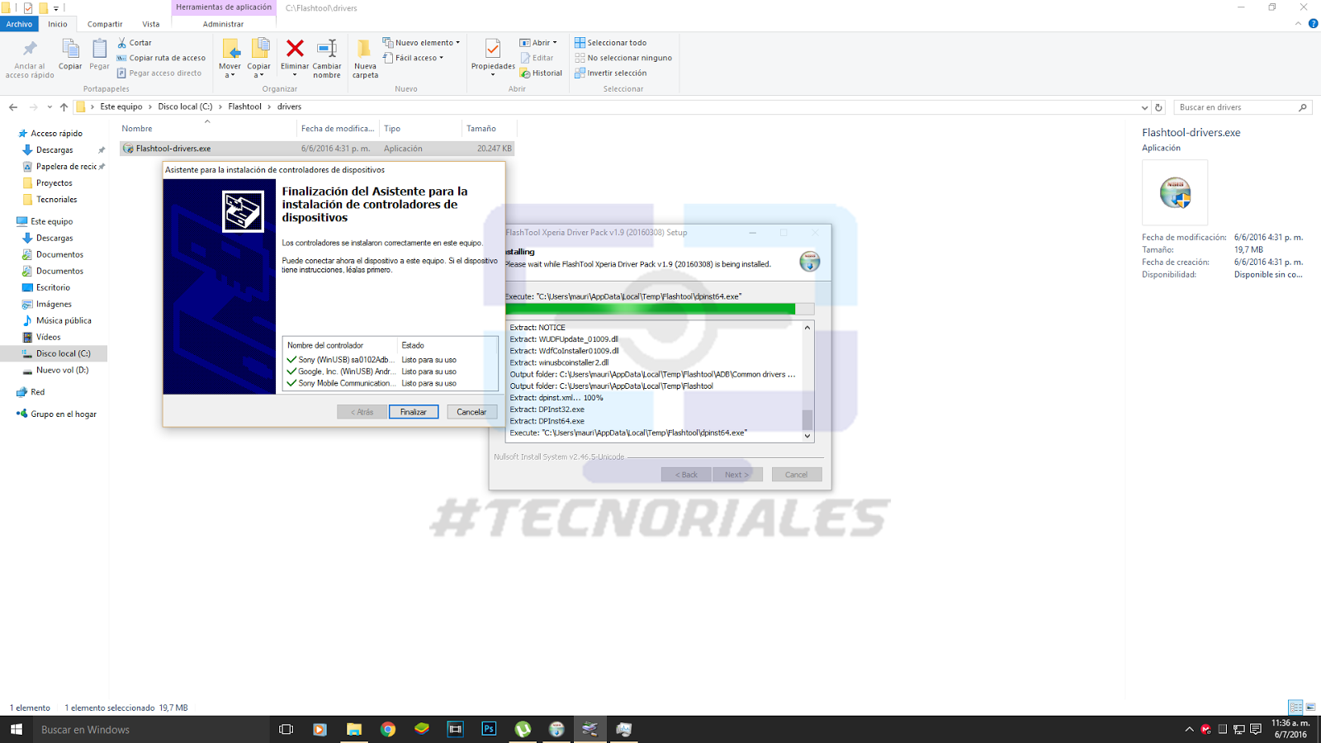Viewport: 1321px width, 743px height.
Task: Create a Nueva carpeta
Action: pyautogui.click(x=365, y=58)
